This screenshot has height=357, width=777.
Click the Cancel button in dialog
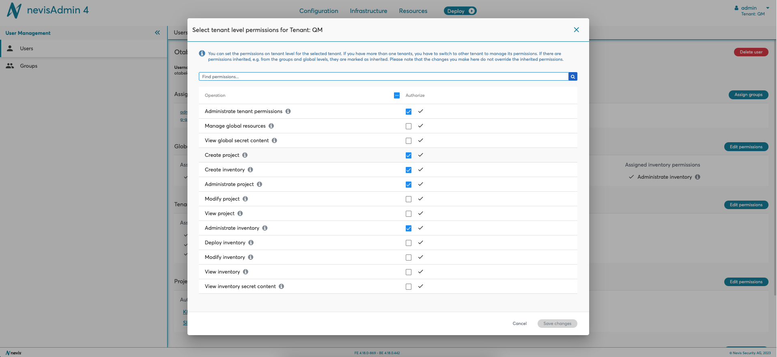[519, 323]
